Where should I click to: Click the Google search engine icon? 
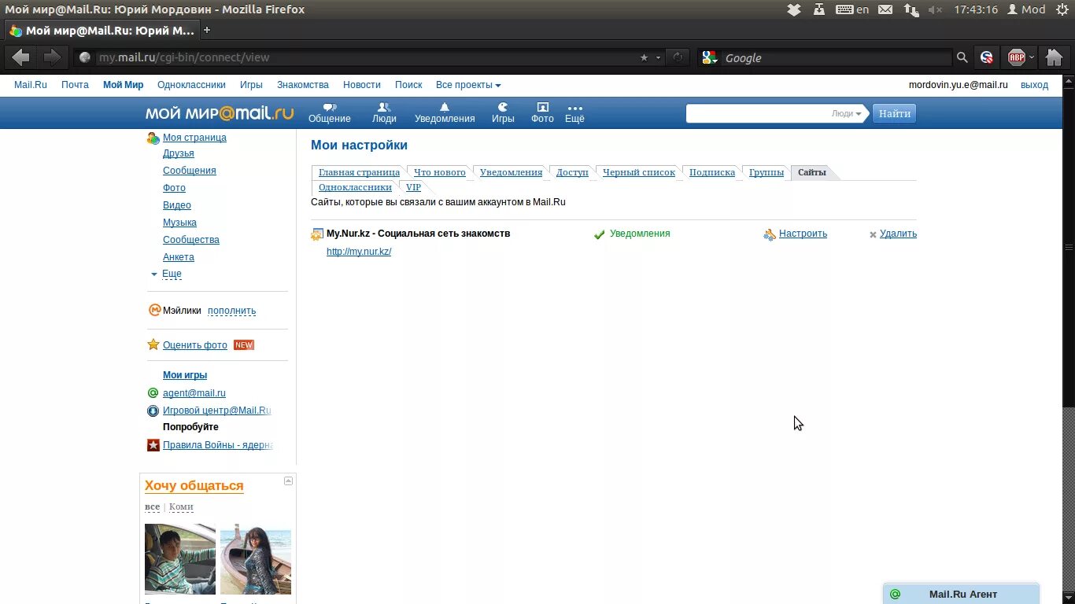(709, 57)
